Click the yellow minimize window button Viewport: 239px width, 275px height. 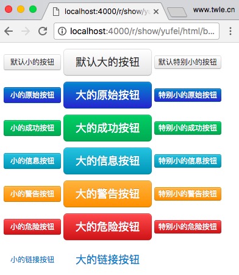pyautogui.click(x=21, y=9)
